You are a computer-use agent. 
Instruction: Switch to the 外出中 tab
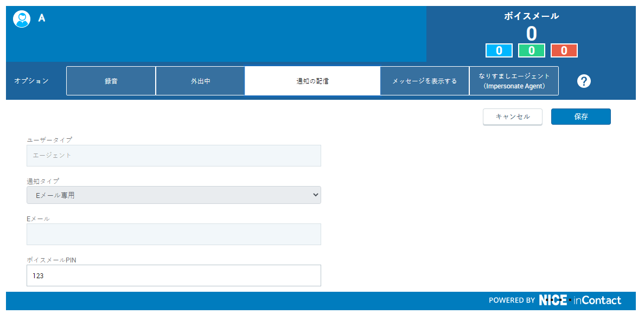201,81
